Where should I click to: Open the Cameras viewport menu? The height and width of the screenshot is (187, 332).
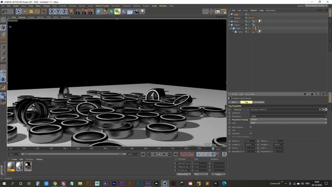[22, 17]
